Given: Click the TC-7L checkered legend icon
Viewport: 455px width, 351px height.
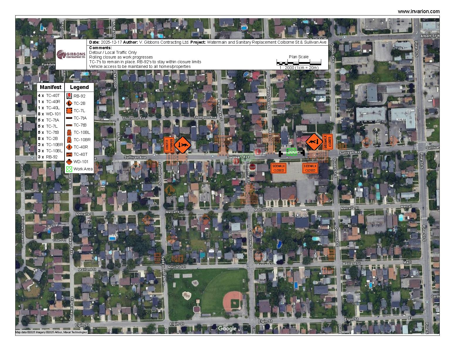Looking at the screenshot, I should pos(70,111).
